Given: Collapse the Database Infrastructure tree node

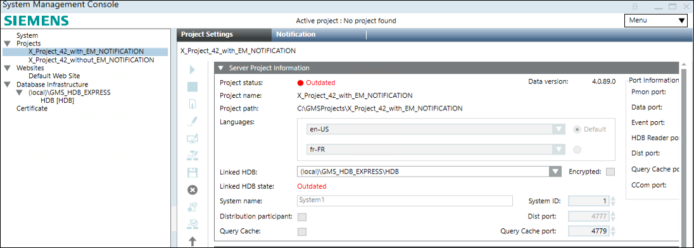Looking at the screenshot, I should pos(8,85).
